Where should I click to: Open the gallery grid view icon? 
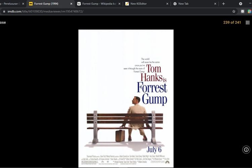[x=248, y=23]
